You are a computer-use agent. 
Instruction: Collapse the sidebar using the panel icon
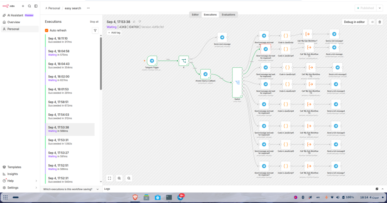36,6
